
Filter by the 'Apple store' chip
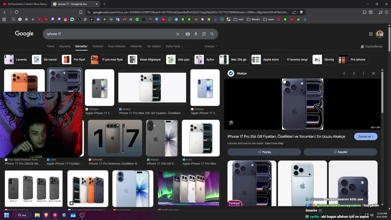click(x=266, y=60)
